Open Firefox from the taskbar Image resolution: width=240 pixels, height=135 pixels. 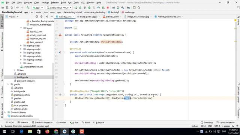coord(47,132)
